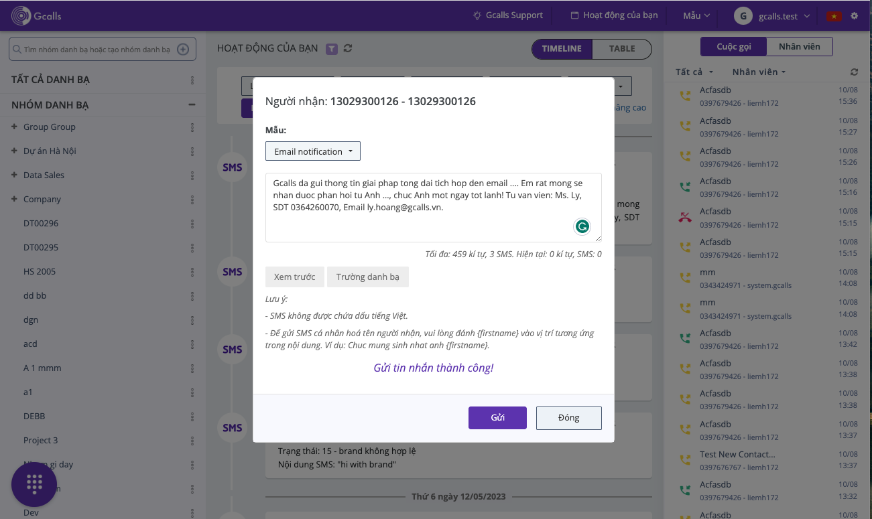Viewport: 872px width, 519px height.
Task: Open Hoạt động của bạn menu item
Action: [x=613, y=15]
